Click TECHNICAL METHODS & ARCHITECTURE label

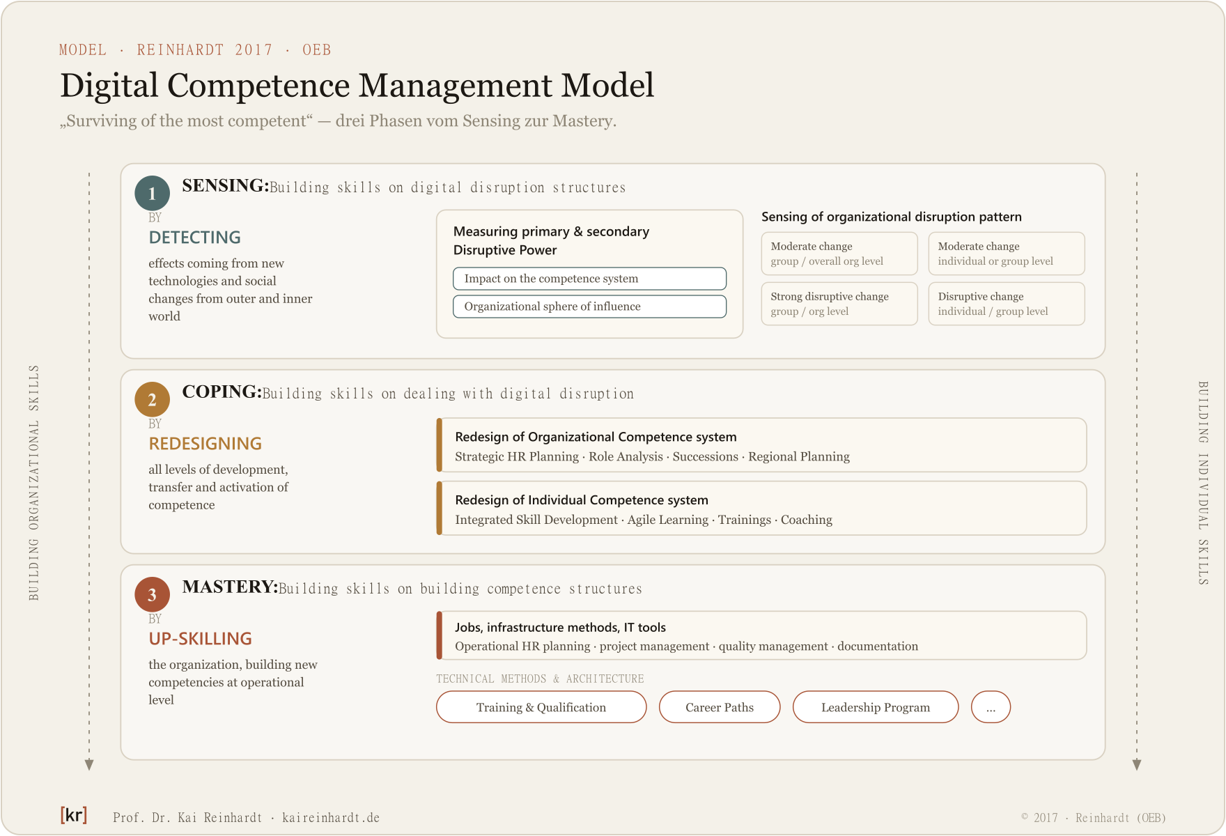[540, 679]
